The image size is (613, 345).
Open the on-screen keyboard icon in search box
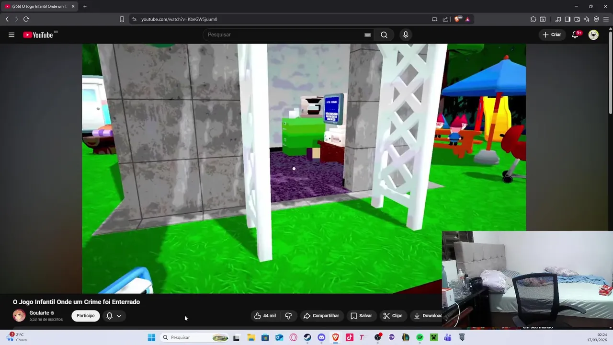367,34
